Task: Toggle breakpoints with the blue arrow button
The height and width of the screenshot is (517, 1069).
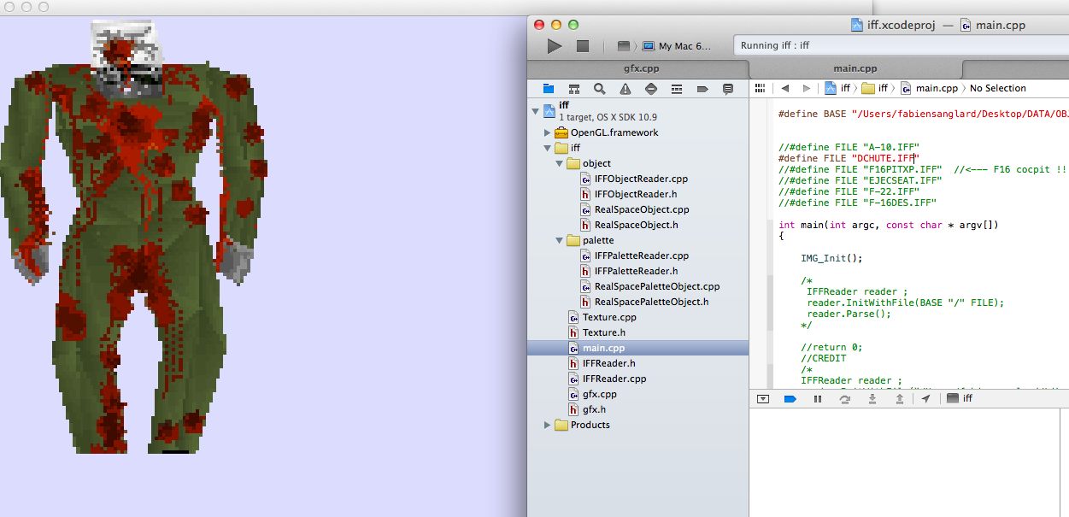Action: coord(790,398)
